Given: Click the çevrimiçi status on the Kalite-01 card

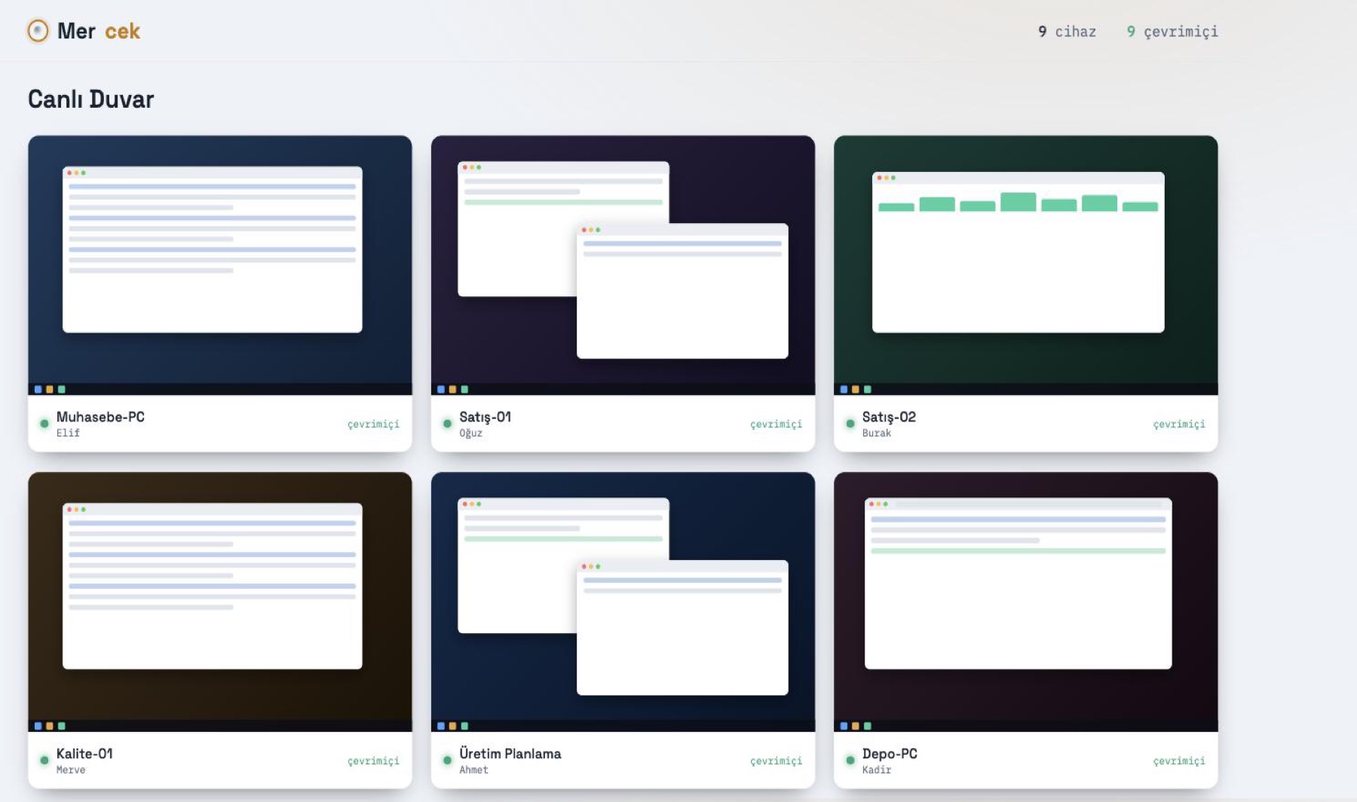Looking at the screenshot, I should pyautogui.click(x=373, y=761).
